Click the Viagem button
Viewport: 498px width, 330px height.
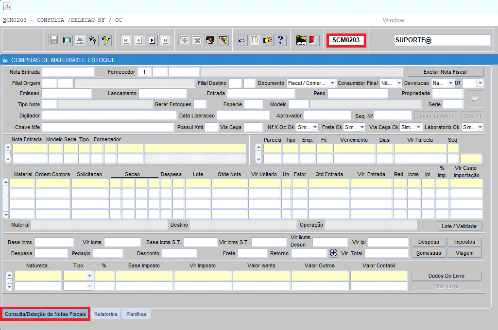coord(464,253)
